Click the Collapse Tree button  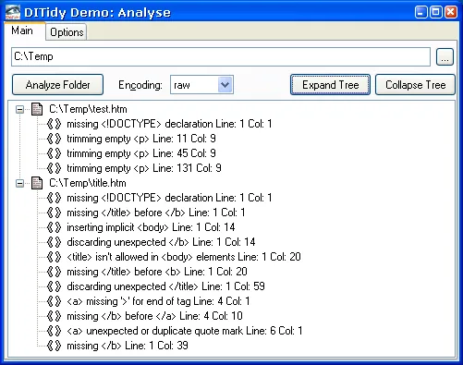pyautogui.click(x=415, y=85)
